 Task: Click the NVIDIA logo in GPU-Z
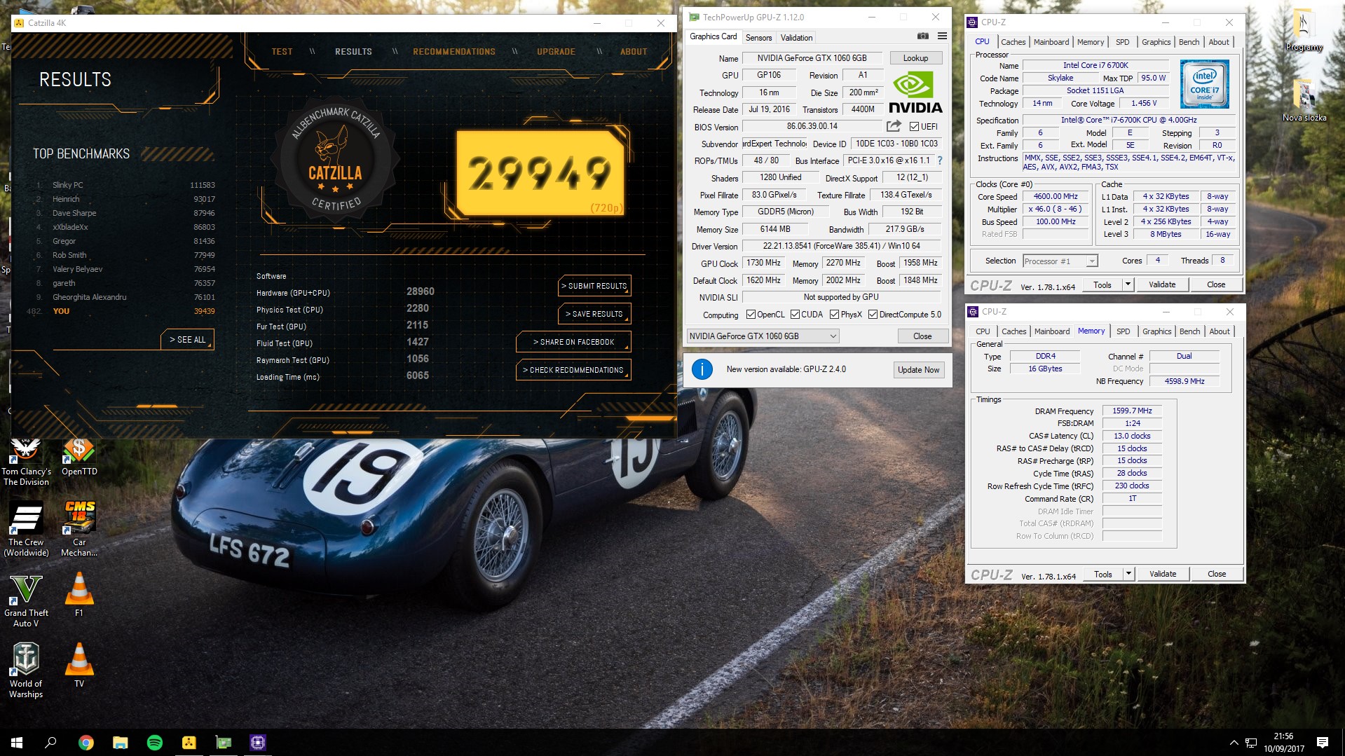[x=915, y=92]
